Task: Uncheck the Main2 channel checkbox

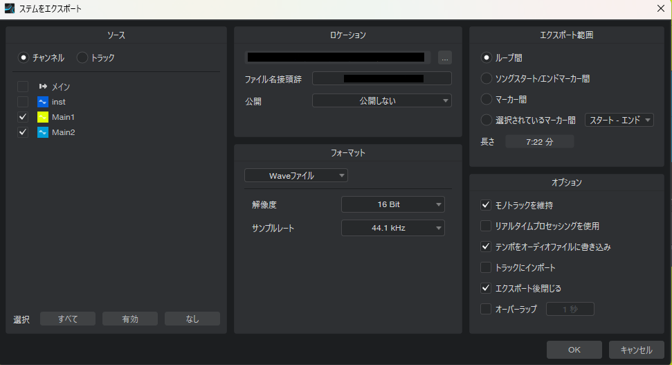Action: pyautogui.click(x=23, y=132)
